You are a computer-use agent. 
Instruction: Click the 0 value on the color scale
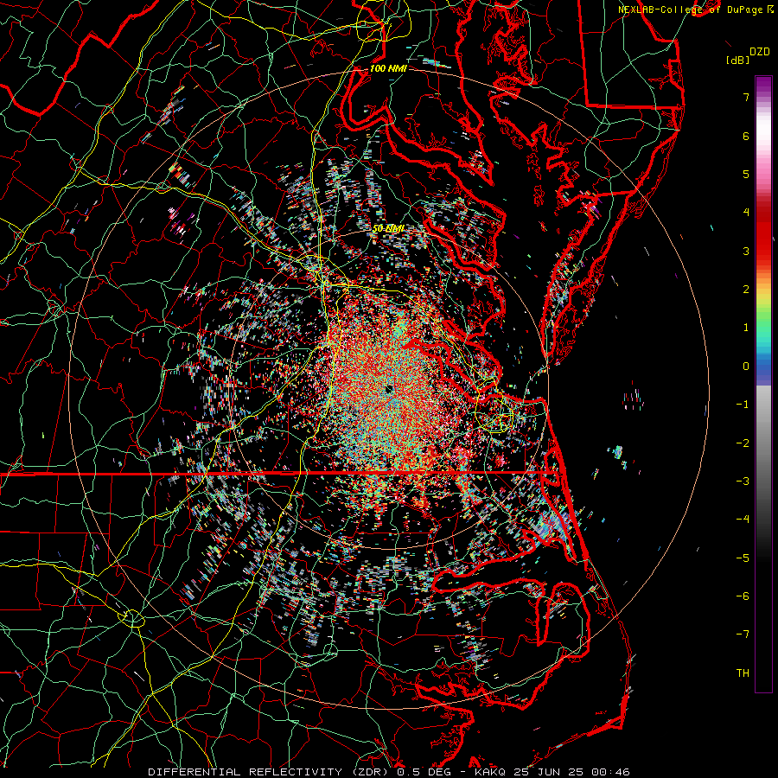pyautogui.click(x=746, y=367)
